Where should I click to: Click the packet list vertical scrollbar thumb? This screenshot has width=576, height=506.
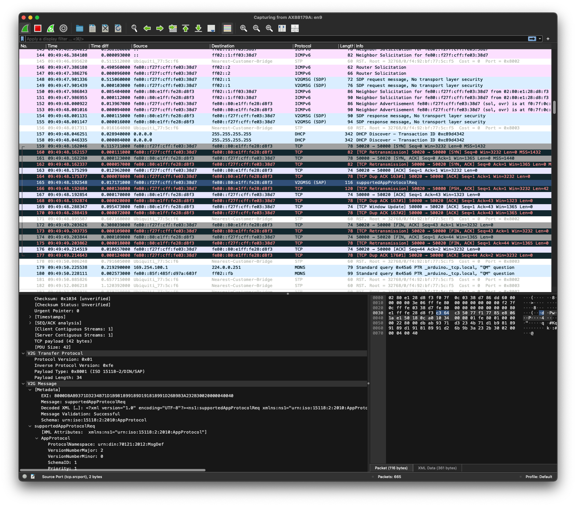tap(554, 107)
